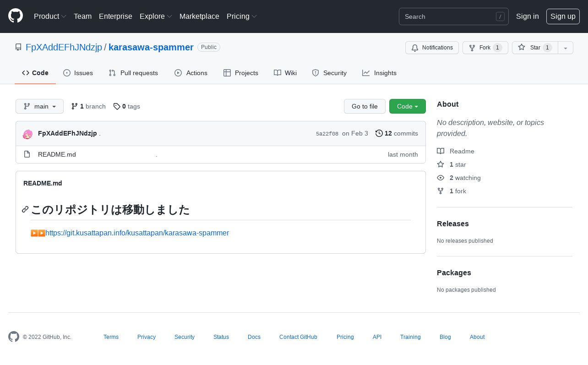
Task: Open the green Code dropdown
Action: [408, 106]
